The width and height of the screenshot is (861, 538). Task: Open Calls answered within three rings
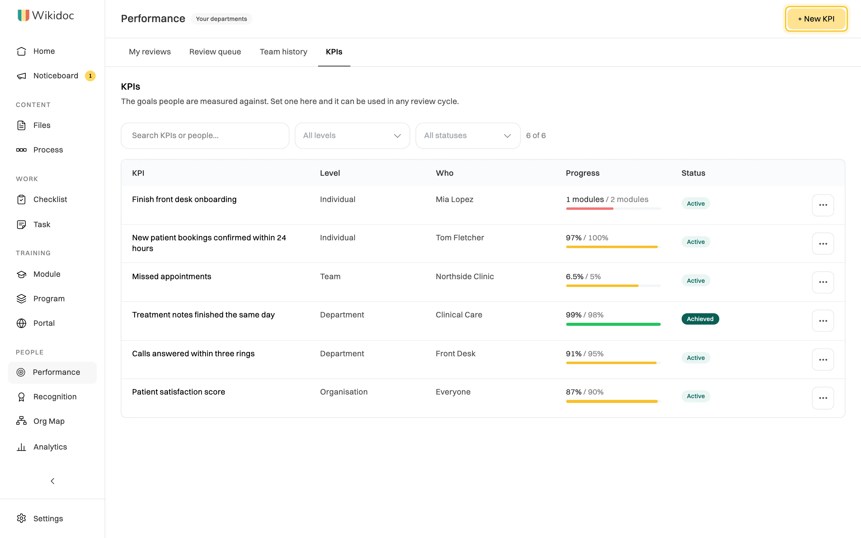pyautogui.click(x=193, y=354)
